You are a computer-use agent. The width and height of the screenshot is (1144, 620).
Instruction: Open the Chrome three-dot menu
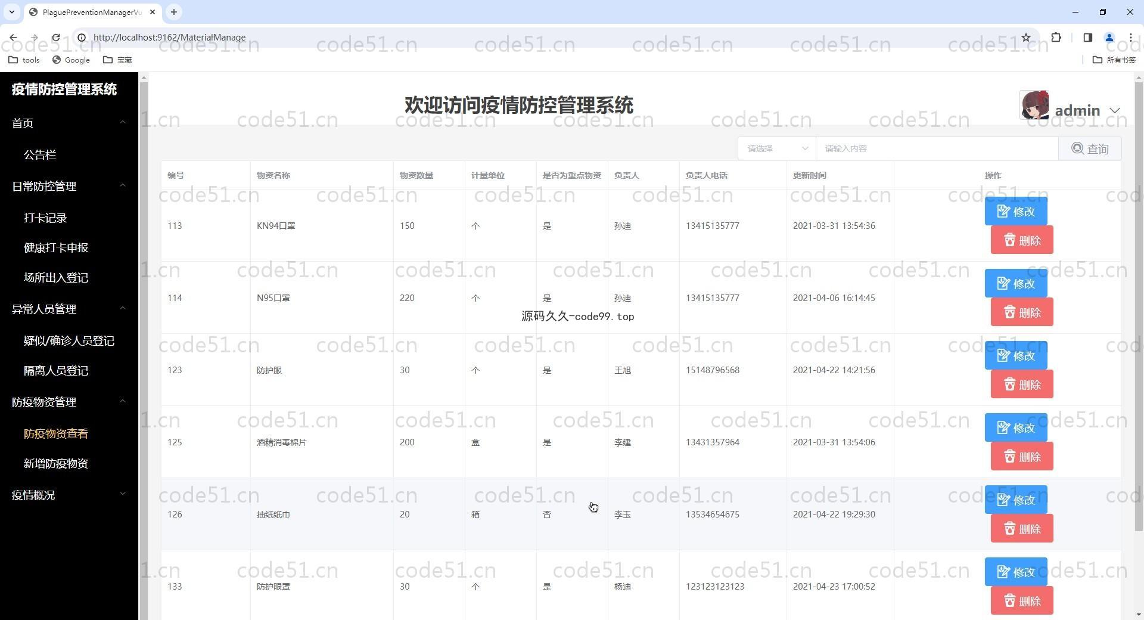pos(1130,38)
